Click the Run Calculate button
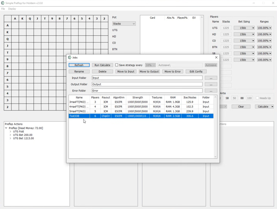Viewport: 277px width, 209px height. coord(102,65)
